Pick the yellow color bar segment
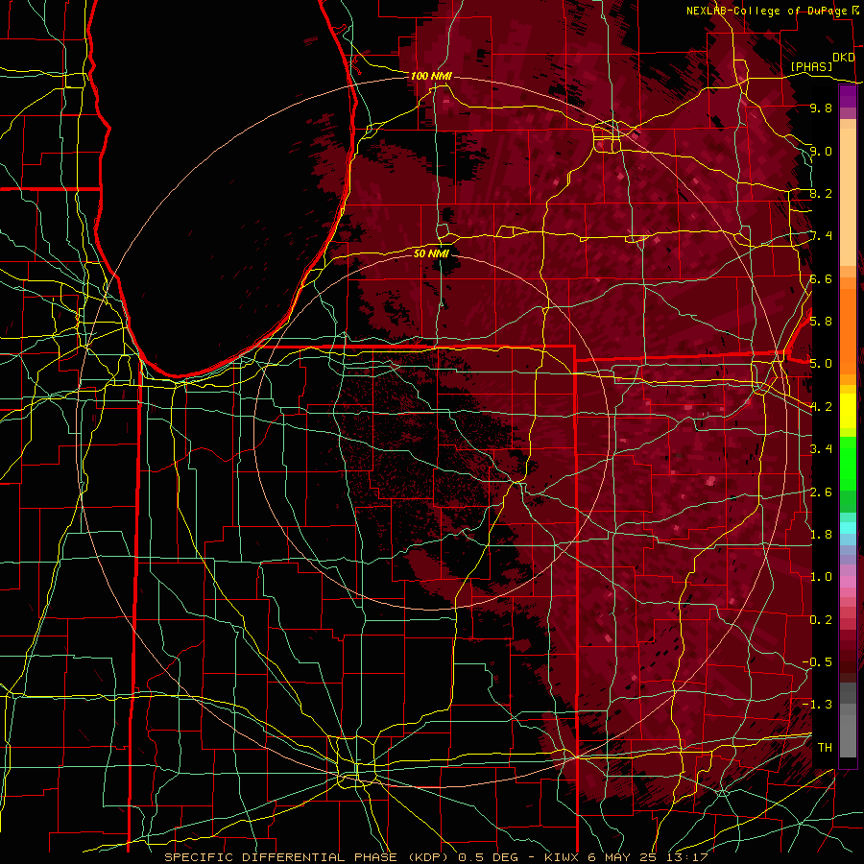Screen dimensions: 864x864 click(x=848, y=411)
